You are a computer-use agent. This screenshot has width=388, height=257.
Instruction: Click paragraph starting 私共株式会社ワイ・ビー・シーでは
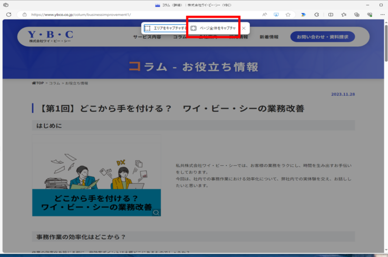click(x=264, y=176)
